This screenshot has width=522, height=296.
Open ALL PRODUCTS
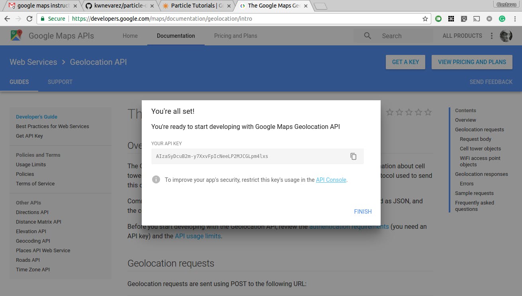click(x=462, y=36)
